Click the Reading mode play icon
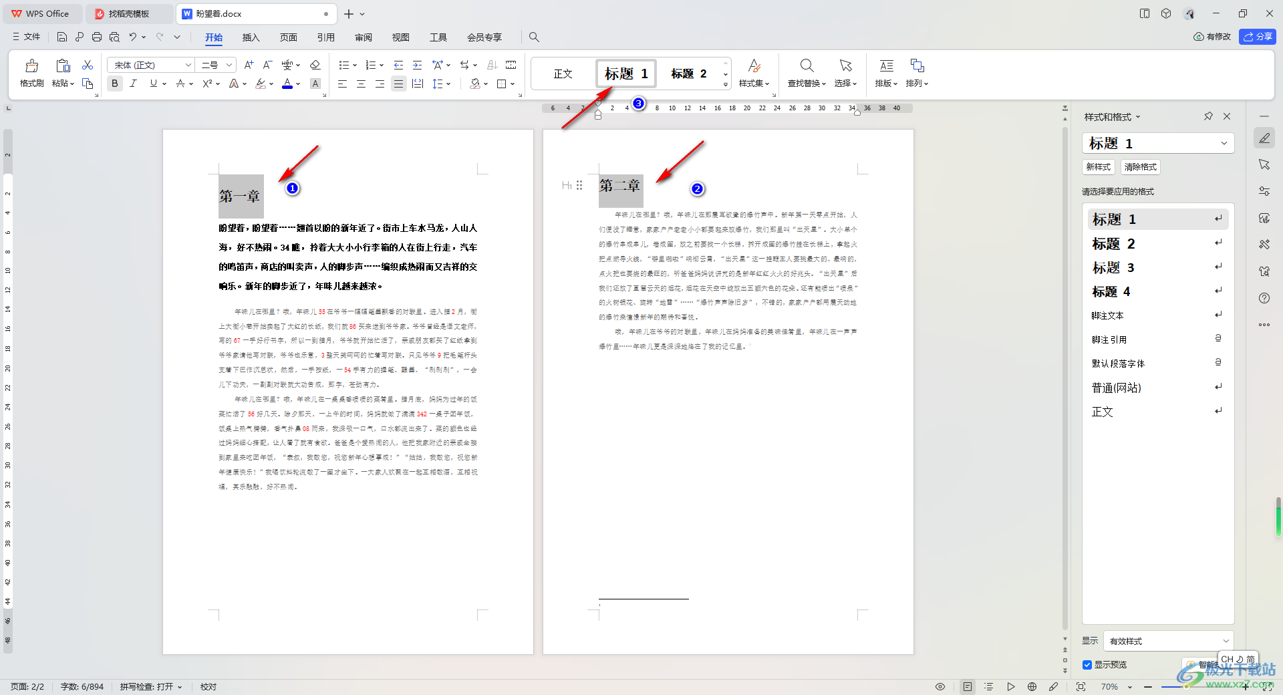Image resolution: width=1283 pixels, height=695 pixels. tap(1011, 686)
